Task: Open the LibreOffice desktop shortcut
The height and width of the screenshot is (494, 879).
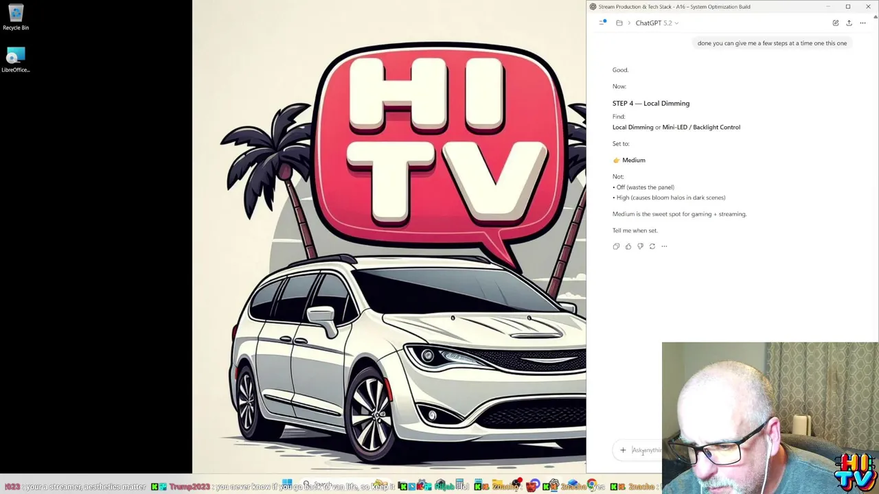Action: (x=15, y=60)
